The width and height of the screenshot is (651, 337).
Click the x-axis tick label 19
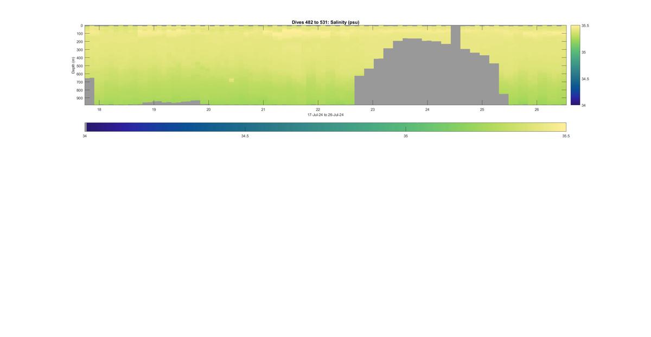154,109
